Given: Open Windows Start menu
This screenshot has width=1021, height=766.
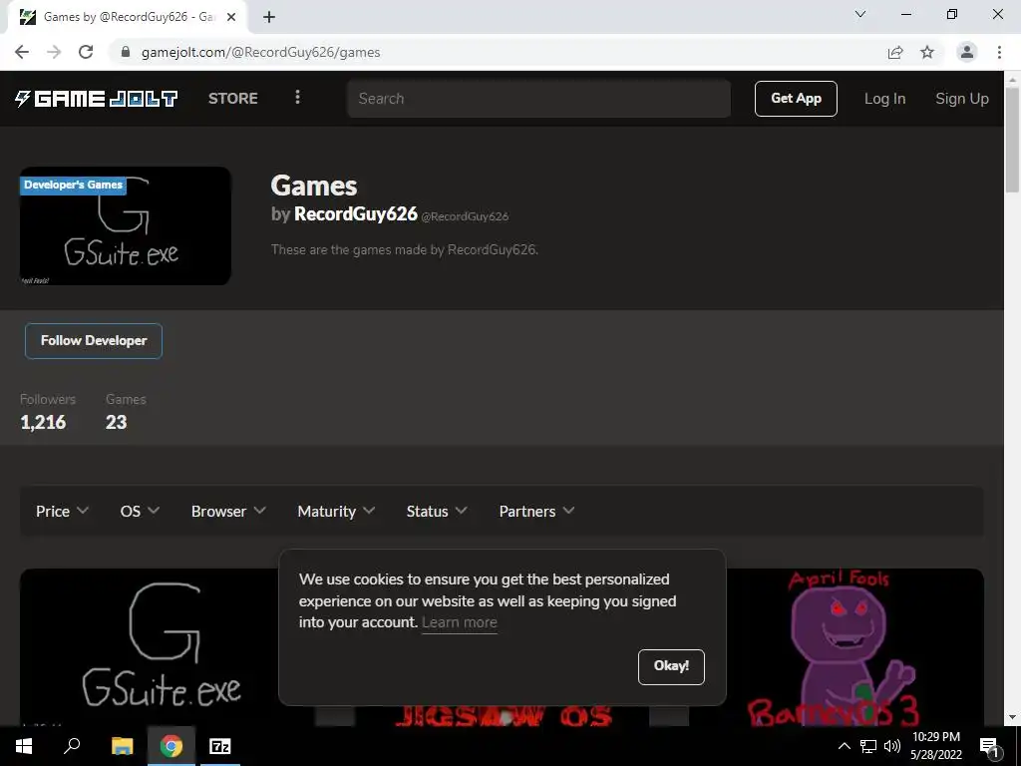Looking at the screenshot, I should click(24, 746).
